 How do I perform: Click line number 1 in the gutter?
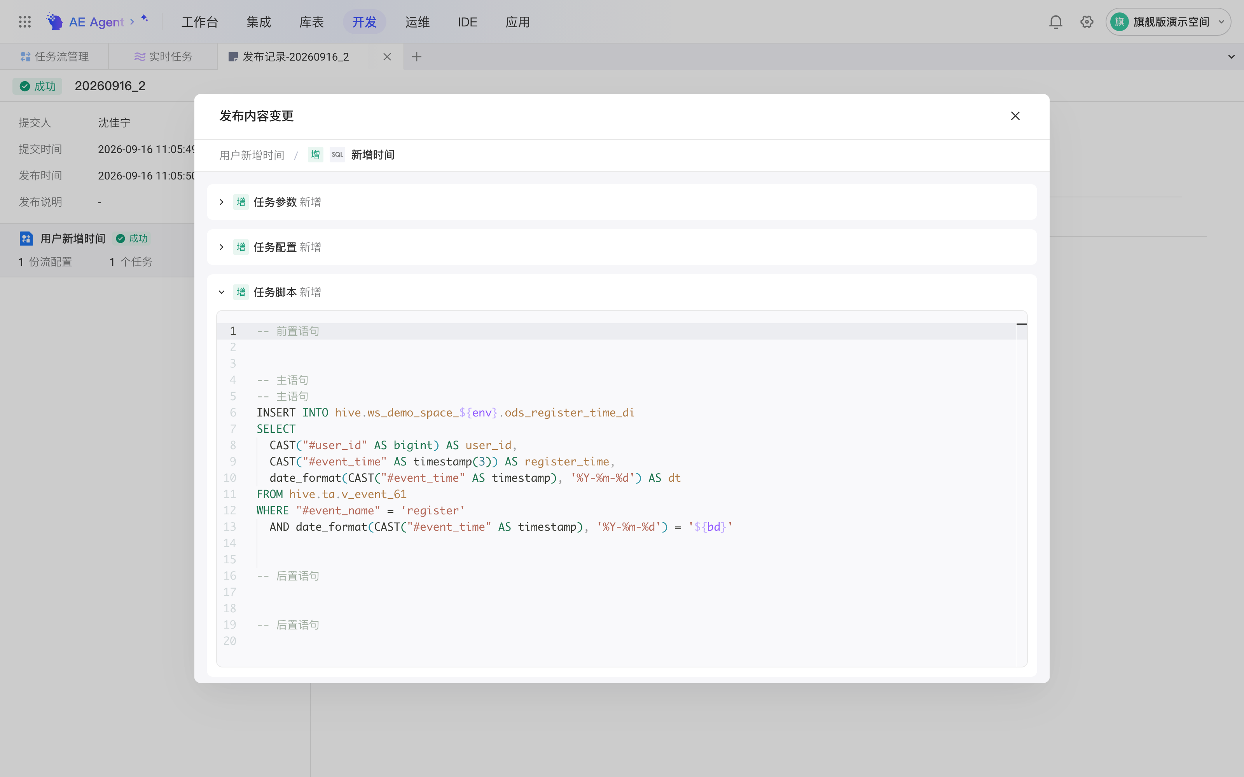click(x=233, y=331)
